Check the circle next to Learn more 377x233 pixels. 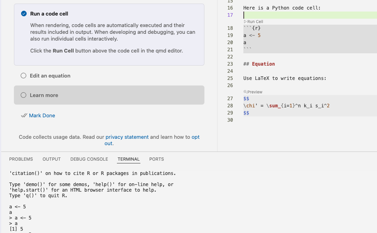coord(23,95)
